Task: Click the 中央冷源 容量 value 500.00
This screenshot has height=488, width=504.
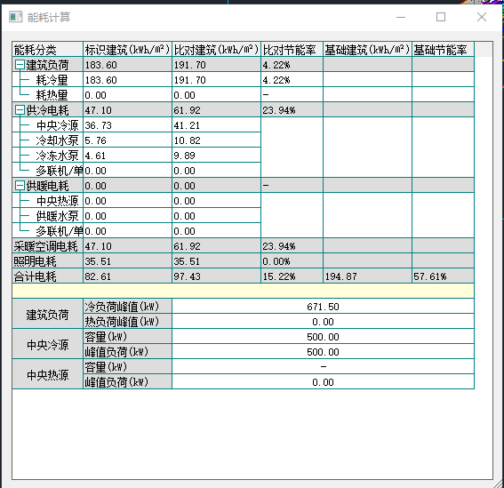Action: point(323,337)
